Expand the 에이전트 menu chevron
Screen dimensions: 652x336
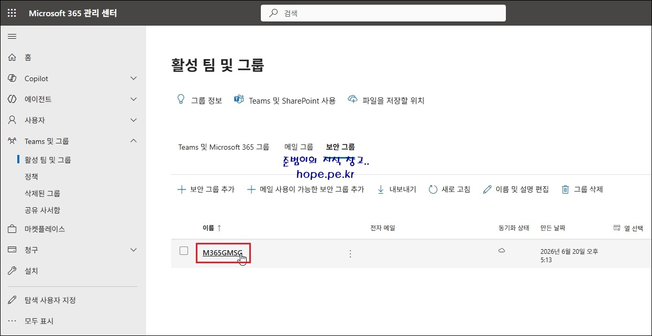pos(134,99)
